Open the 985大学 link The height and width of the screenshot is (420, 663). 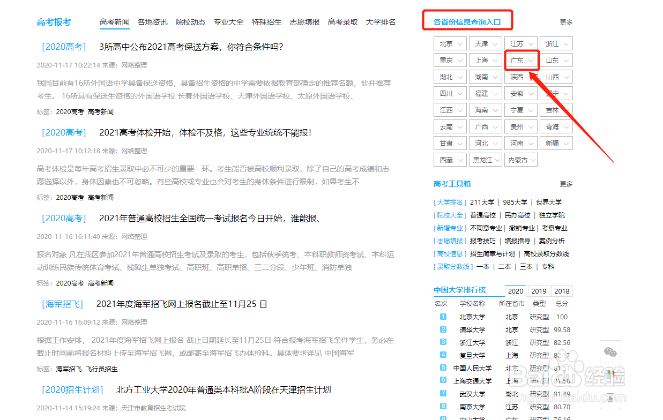(514, 202)
